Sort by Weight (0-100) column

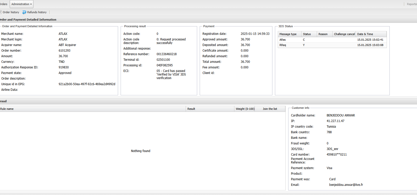(x=245, y=109)
